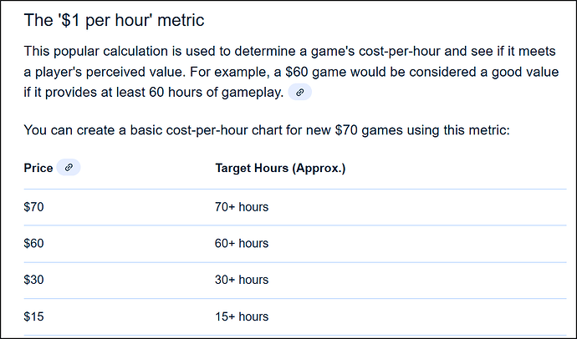Select the 15+ hours cell

[x=242, y=316]
